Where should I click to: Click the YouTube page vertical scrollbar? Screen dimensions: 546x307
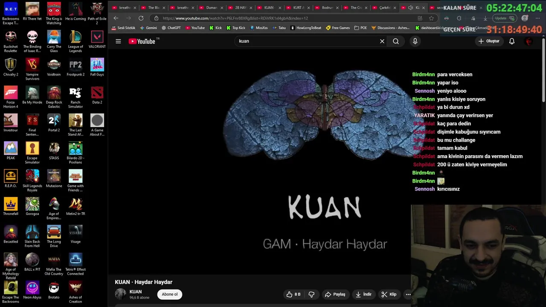click(x=543, y=70)
